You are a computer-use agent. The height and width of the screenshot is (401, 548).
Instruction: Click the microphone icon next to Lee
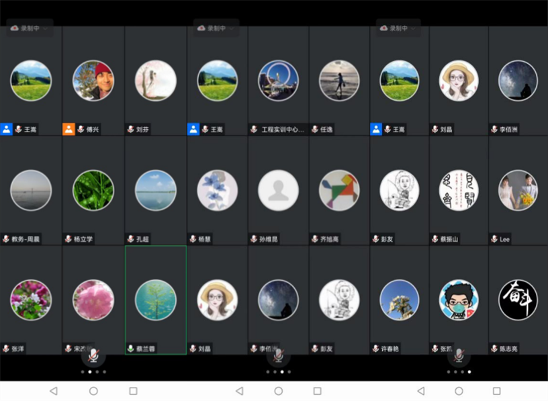click(x=494, y=239)
